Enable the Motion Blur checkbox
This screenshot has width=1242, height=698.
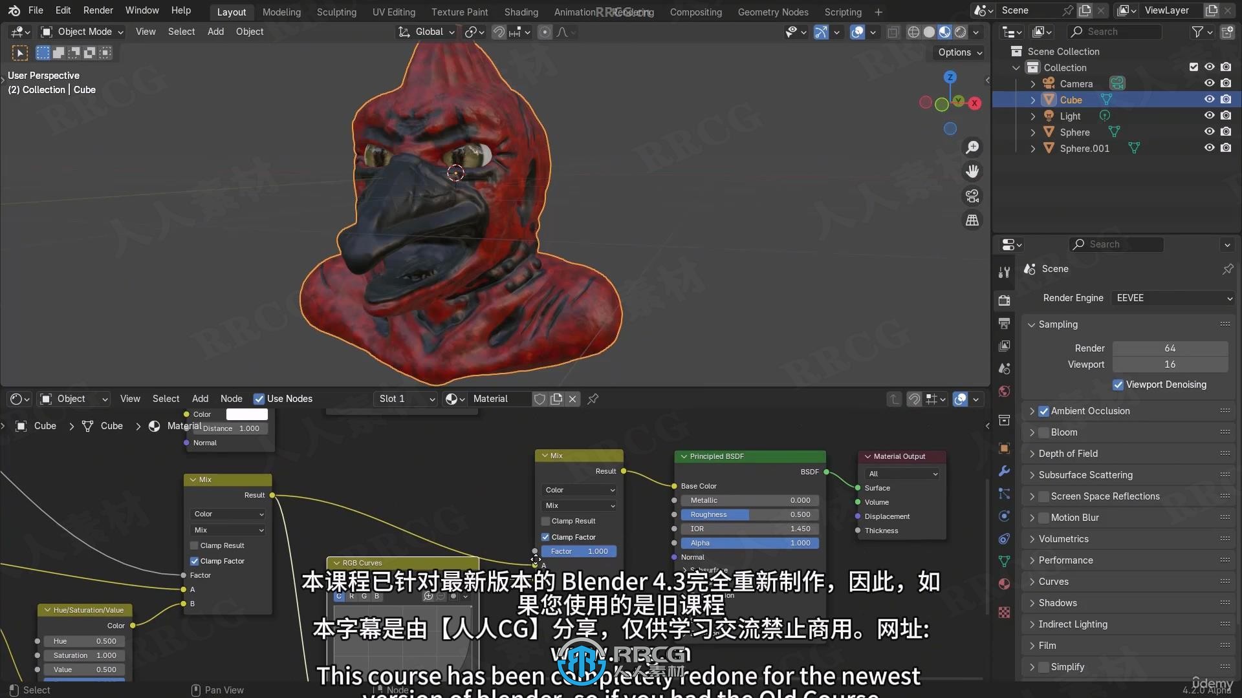(x=1043, y=518)
